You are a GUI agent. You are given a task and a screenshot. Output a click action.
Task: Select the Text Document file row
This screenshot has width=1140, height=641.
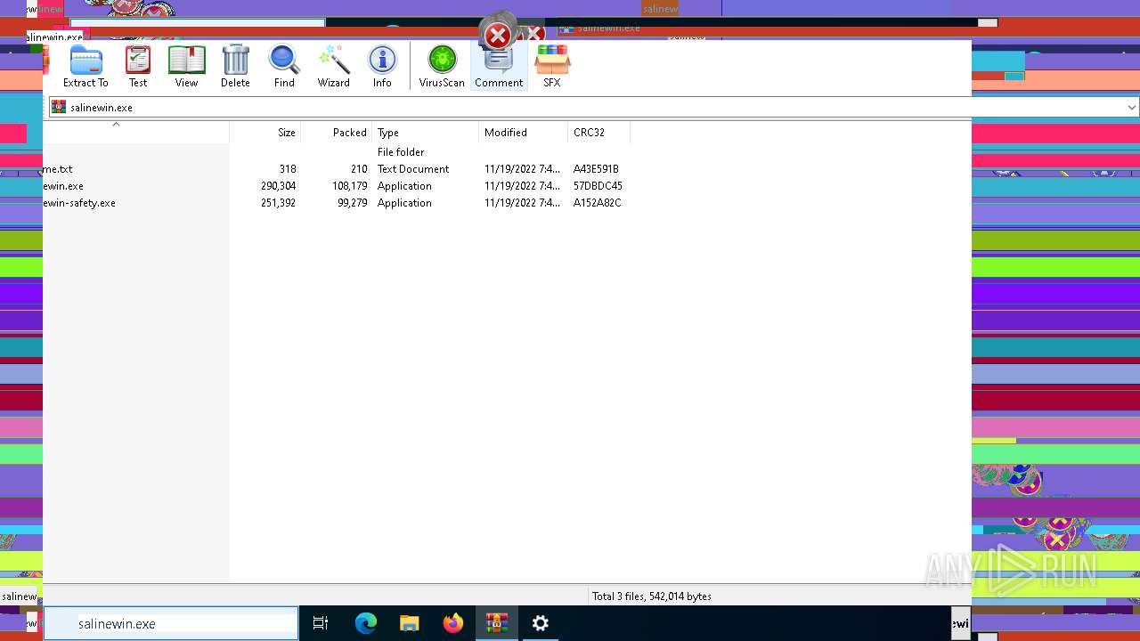[x=337, y=169]
